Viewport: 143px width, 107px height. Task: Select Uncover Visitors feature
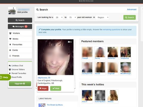click(18, 70)
